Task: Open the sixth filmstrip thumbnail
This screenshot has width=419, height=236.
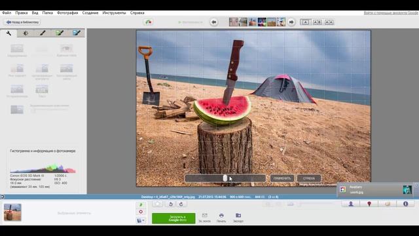Action: coord(281,22)
